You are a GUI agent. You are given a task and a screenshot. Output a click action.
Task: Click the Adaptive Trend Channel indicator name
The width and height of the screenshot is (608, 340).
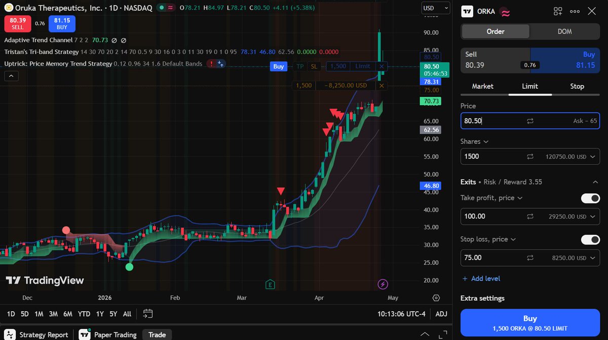pyautogui.click(x=38, y=40)
